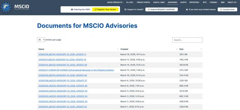Screen dimensions: 240x110
Task: Open MSCIO Advisory 01_2026 Update 06
Action: (x=63, y=86)
